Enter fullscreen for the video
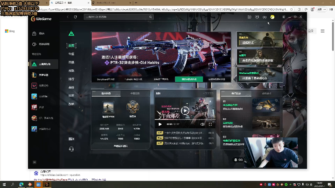Viewport: 335px width, 188px height. point(210,124)
